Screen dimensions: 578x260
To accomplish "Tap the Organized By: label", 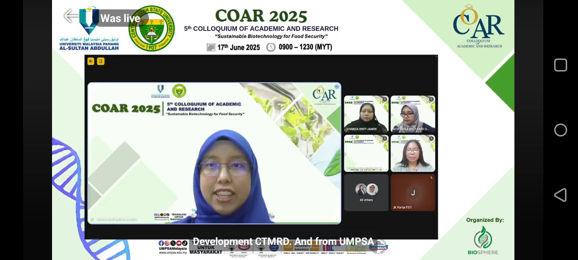I will pyautogui.click(x=485, y=220).
